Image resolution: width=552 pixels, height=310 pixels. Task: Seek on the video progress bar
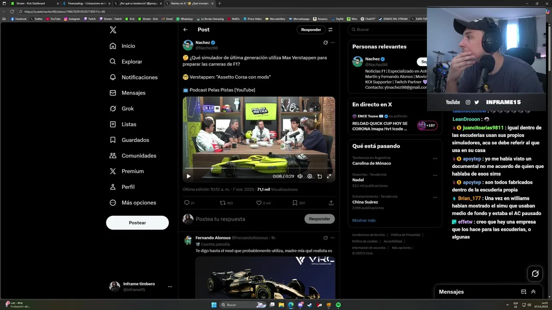259,168
